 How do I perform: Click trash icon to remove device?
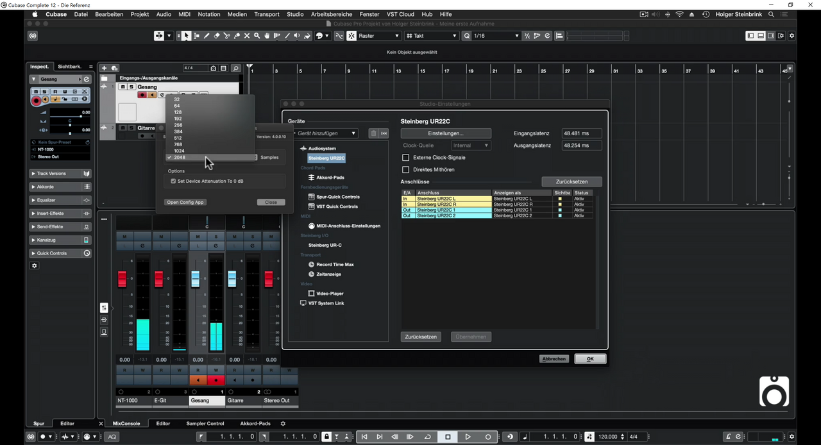click(x=373, y=133)
